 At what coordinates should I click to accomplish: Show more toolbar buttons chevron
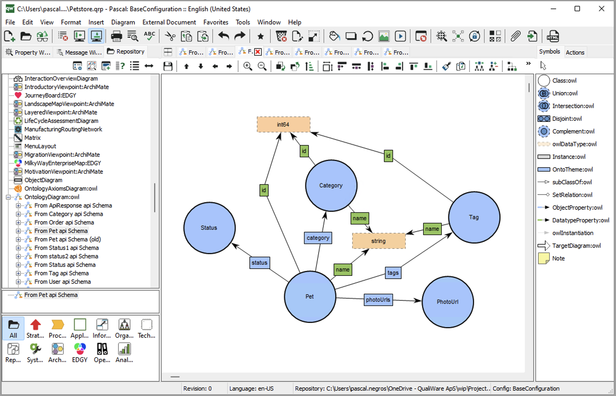tap(528, 63)
